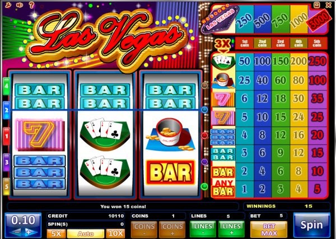Click the Welcome Las Vegas sign icon
This screenshot has height=239, width=336.
[220, 20]
